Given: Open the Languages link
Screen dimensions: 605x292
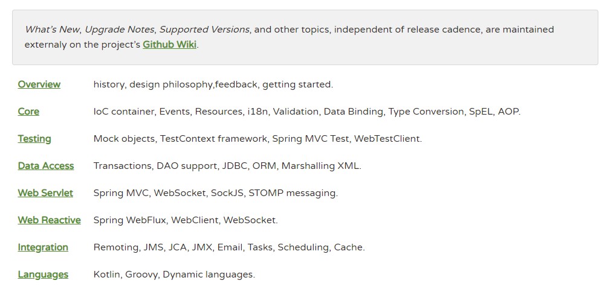Looking at the screenshot, I should [x=43, y=275].
